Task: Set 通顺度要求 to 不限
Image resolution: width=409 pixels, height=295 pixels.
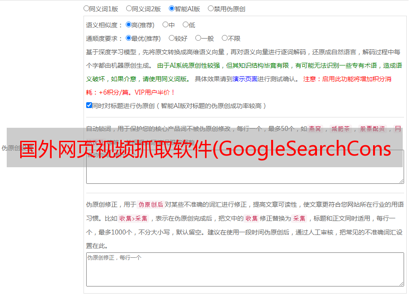Action: coord(224,38)
